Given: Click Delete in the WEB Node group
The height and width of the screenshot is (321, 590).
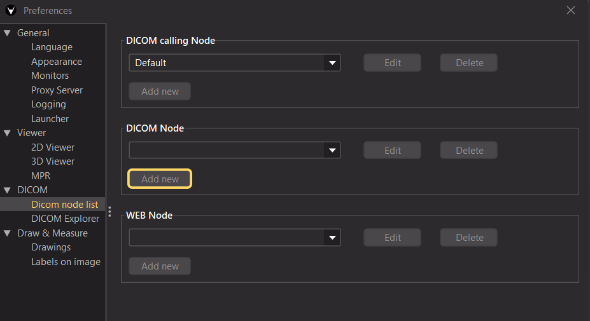Looking at the screenshot, I should point(469,238).
